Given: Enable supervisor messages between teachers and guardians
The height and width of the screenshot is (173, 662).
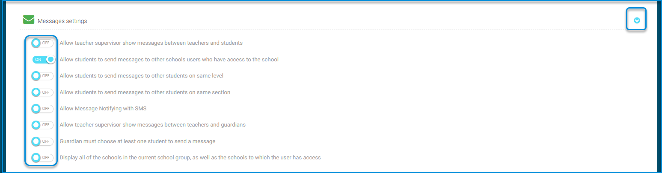Looking at the screenshot, I should click(43, 125).
